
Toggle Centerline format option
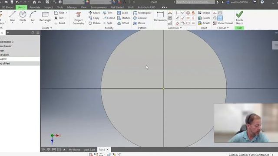click(215, 18)
